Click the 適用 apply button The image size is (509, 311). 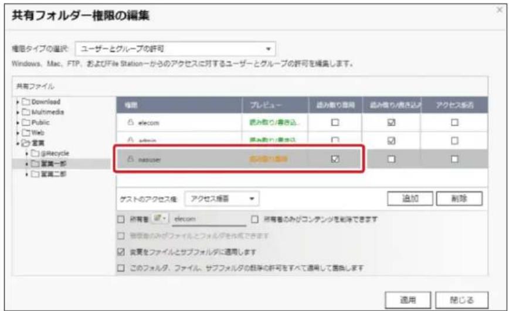click(408, 300)
